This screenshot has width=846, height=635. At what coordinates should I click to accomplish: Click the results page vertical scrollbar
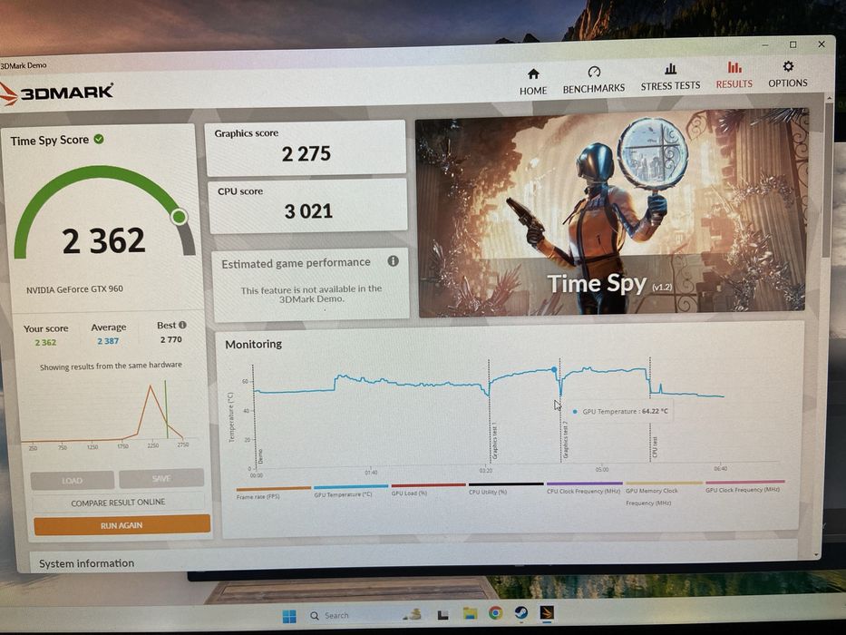(828, 178)
